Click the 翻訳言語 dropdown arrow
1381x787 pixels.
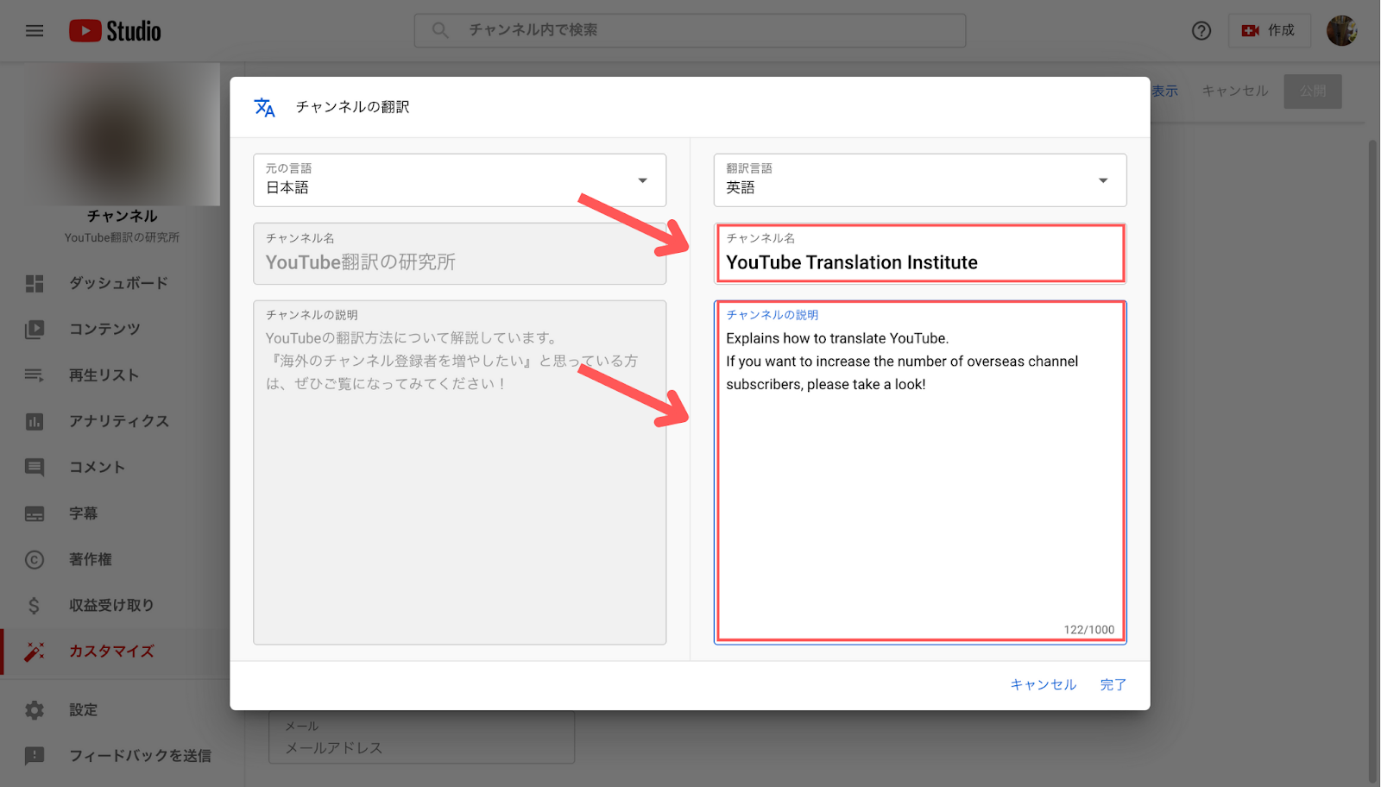click(x=1103, y=180)
